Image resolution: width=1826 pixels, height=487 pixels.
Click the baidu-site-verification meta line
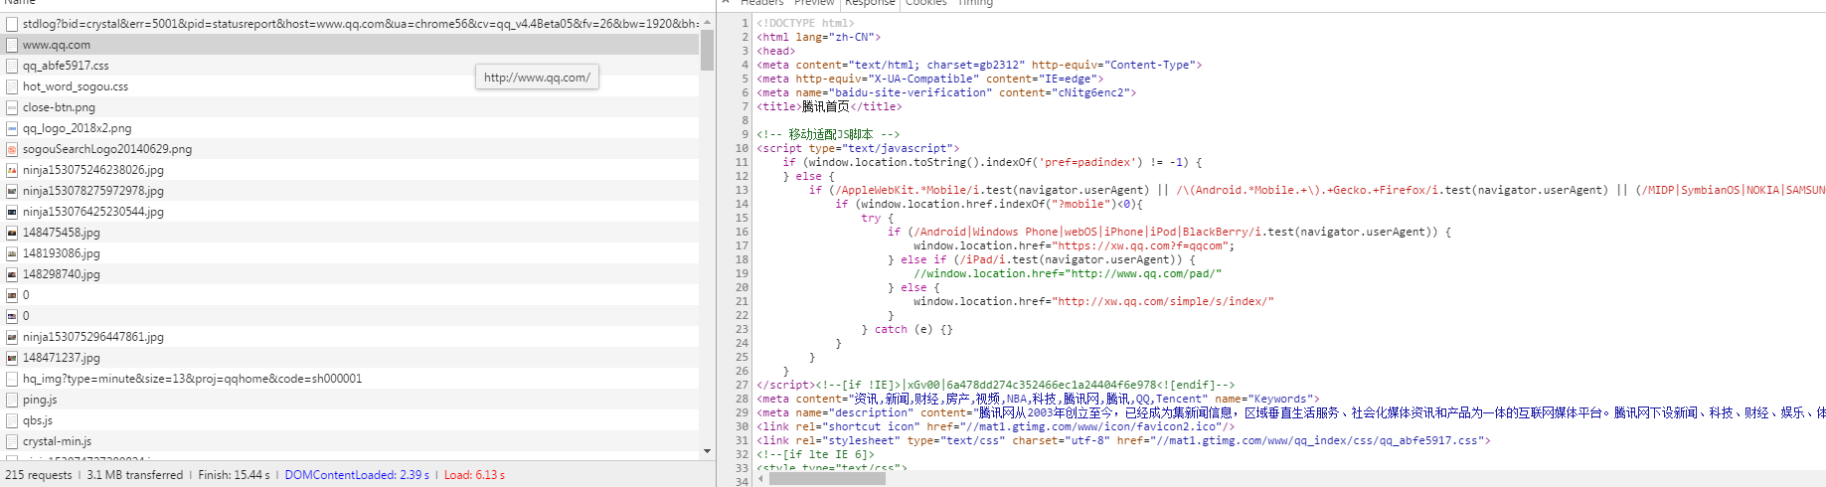(946, 92)
